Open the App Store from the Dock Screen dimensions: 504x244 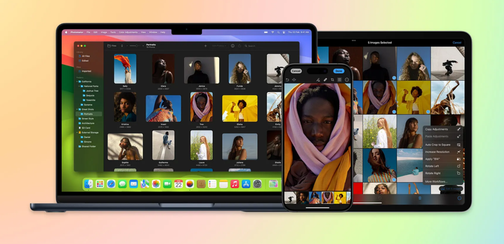pos(246,184)
